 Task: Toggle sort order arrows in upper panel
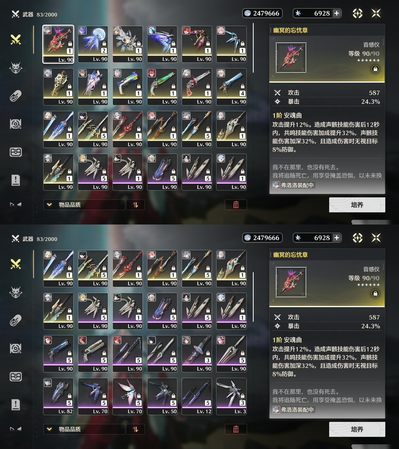(x=135, y=205)
